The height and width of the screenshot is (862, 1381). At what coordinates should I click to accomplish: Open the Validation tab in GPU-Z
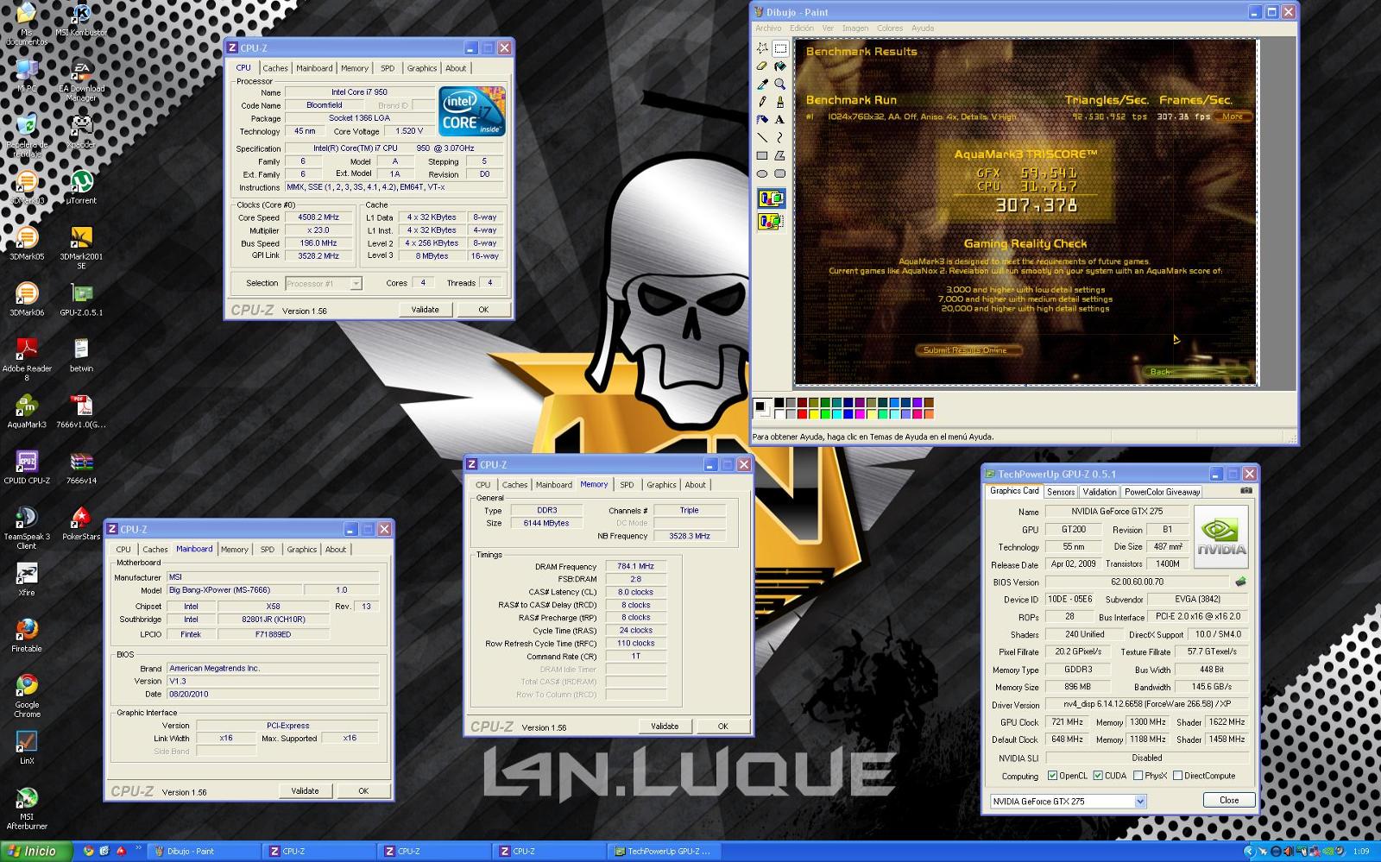coord(1099,492)
